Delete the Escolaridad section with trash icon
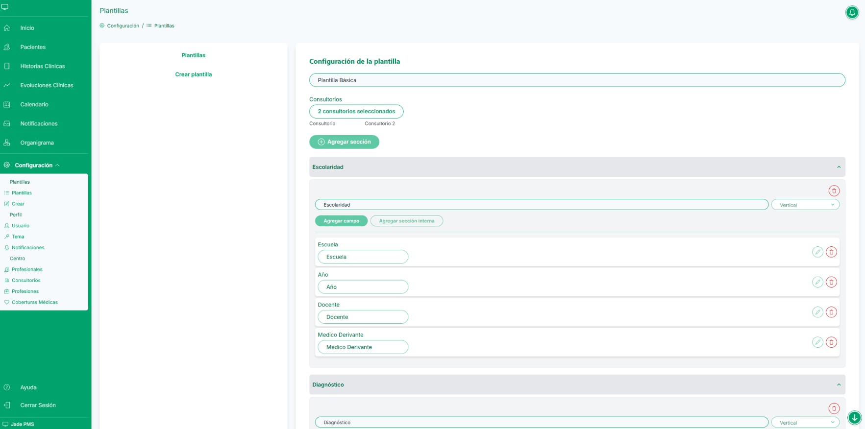The width and height of the screenshot is (865, 429). (834, 191)
